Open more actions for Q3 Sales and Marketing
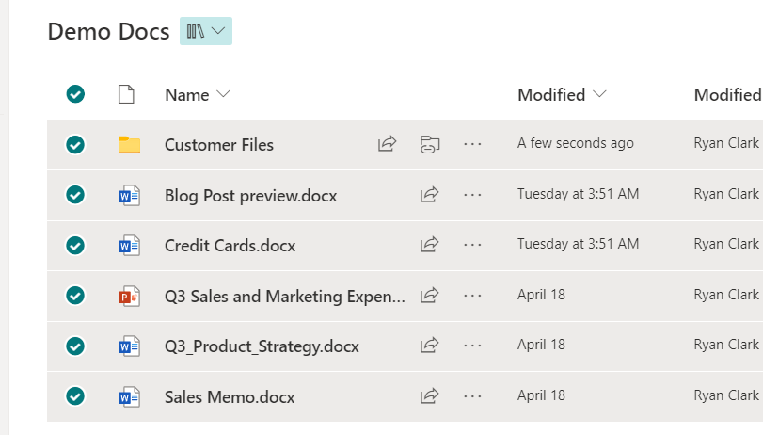This screenshot has width=763, height=435. click(472, 296)
